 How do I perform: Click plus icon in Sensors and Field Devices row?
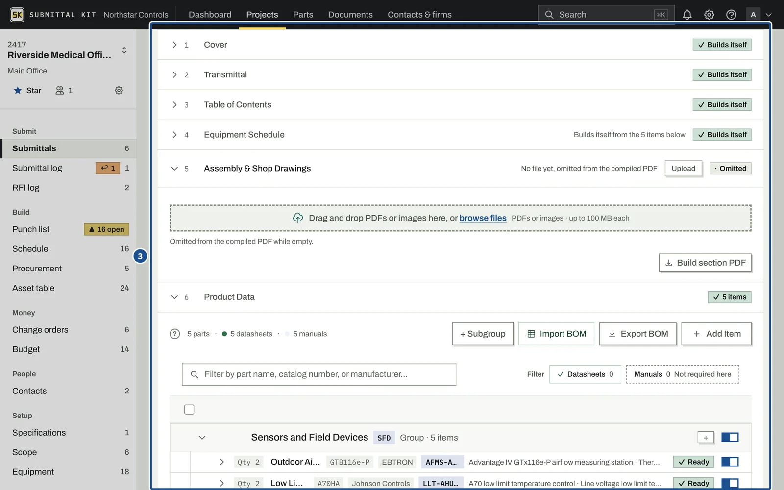point(706,438)
